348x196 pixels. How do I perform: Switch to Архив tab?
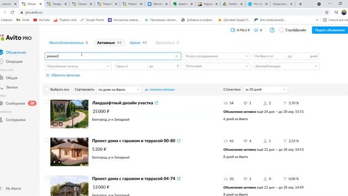click(138, 42)
